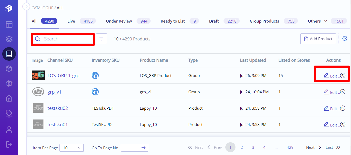Open table settings gear icon
The height and width of the screenshot is (155, 351).
pos(345,38)
